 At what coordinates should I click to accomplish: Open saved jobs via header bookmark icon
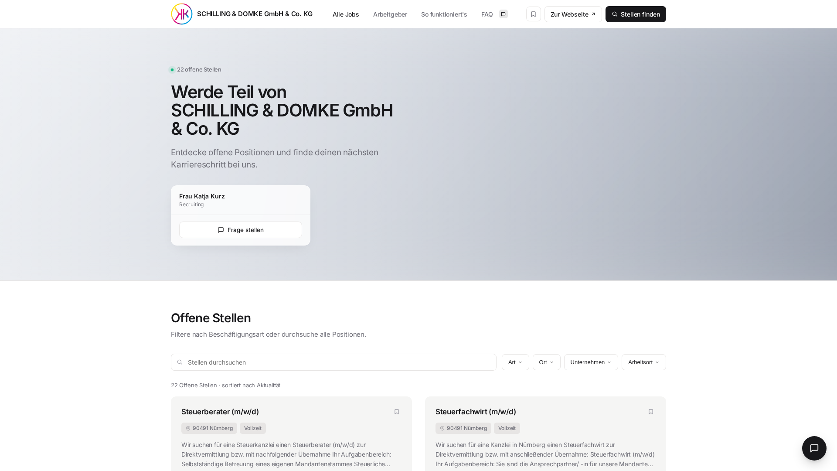[x=534, y=14]
